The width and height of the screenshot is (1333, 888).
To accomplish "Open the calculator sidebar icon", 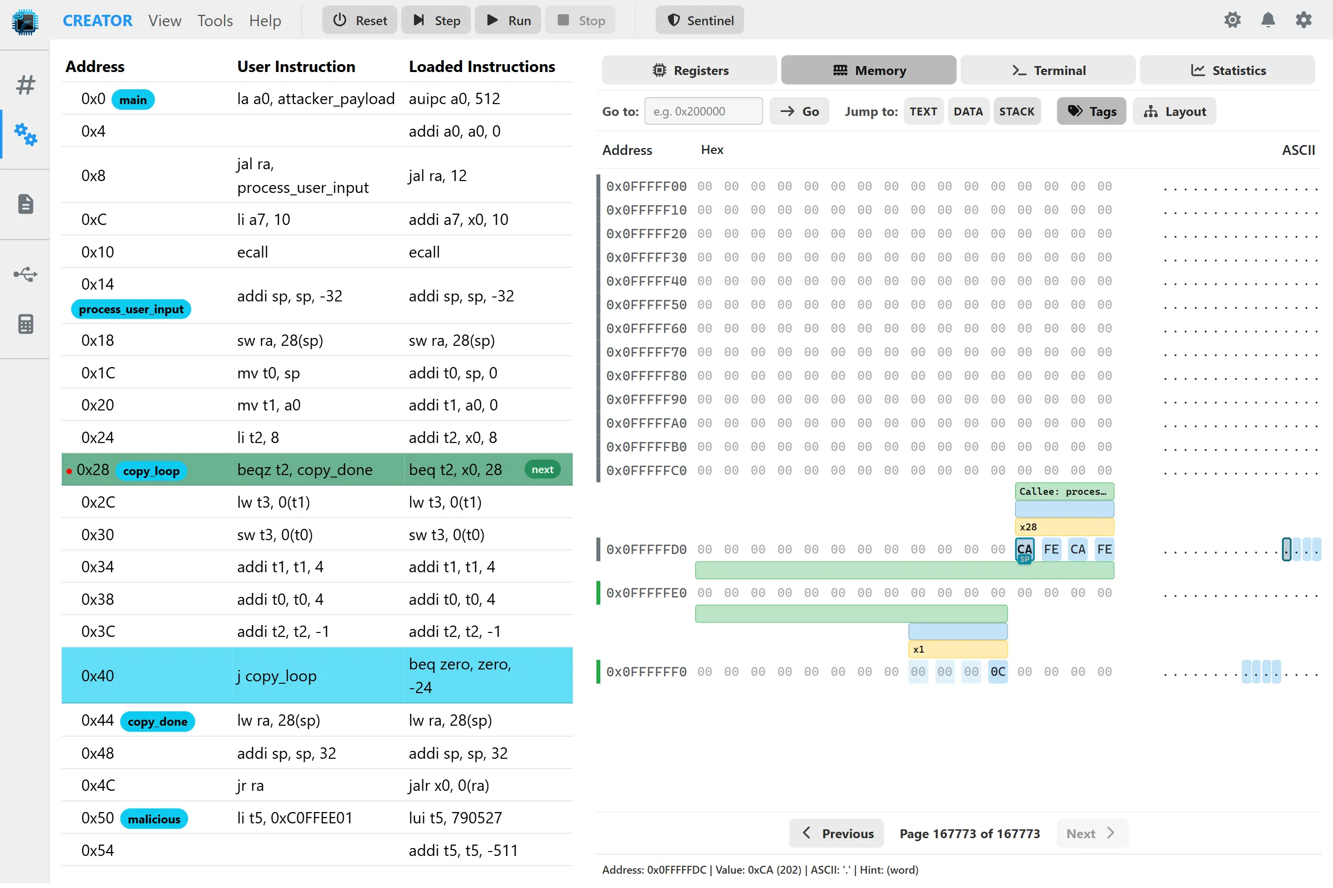I will point(26,325).
